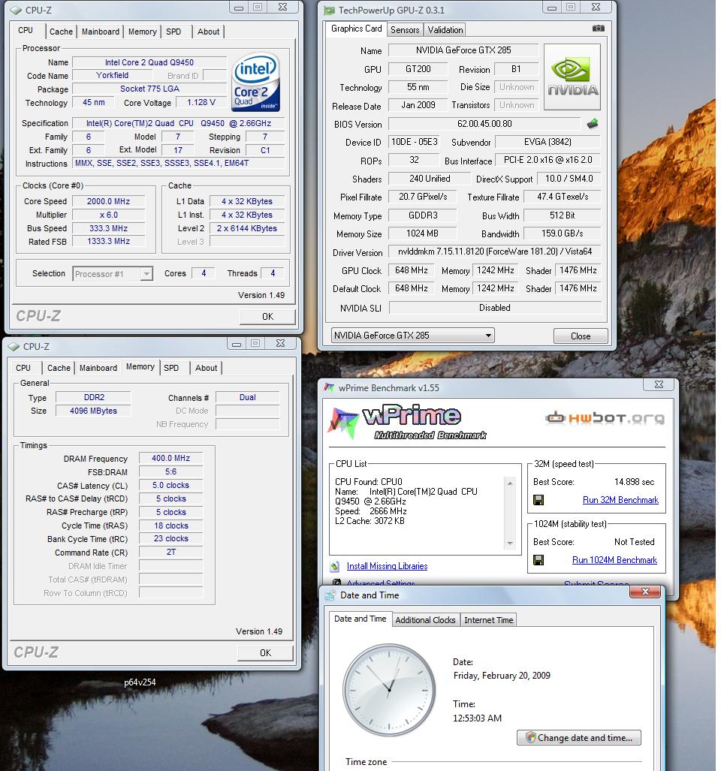Open Internet Time tab
This screenshot has width=721, height=771.
[x=488, y=620]
